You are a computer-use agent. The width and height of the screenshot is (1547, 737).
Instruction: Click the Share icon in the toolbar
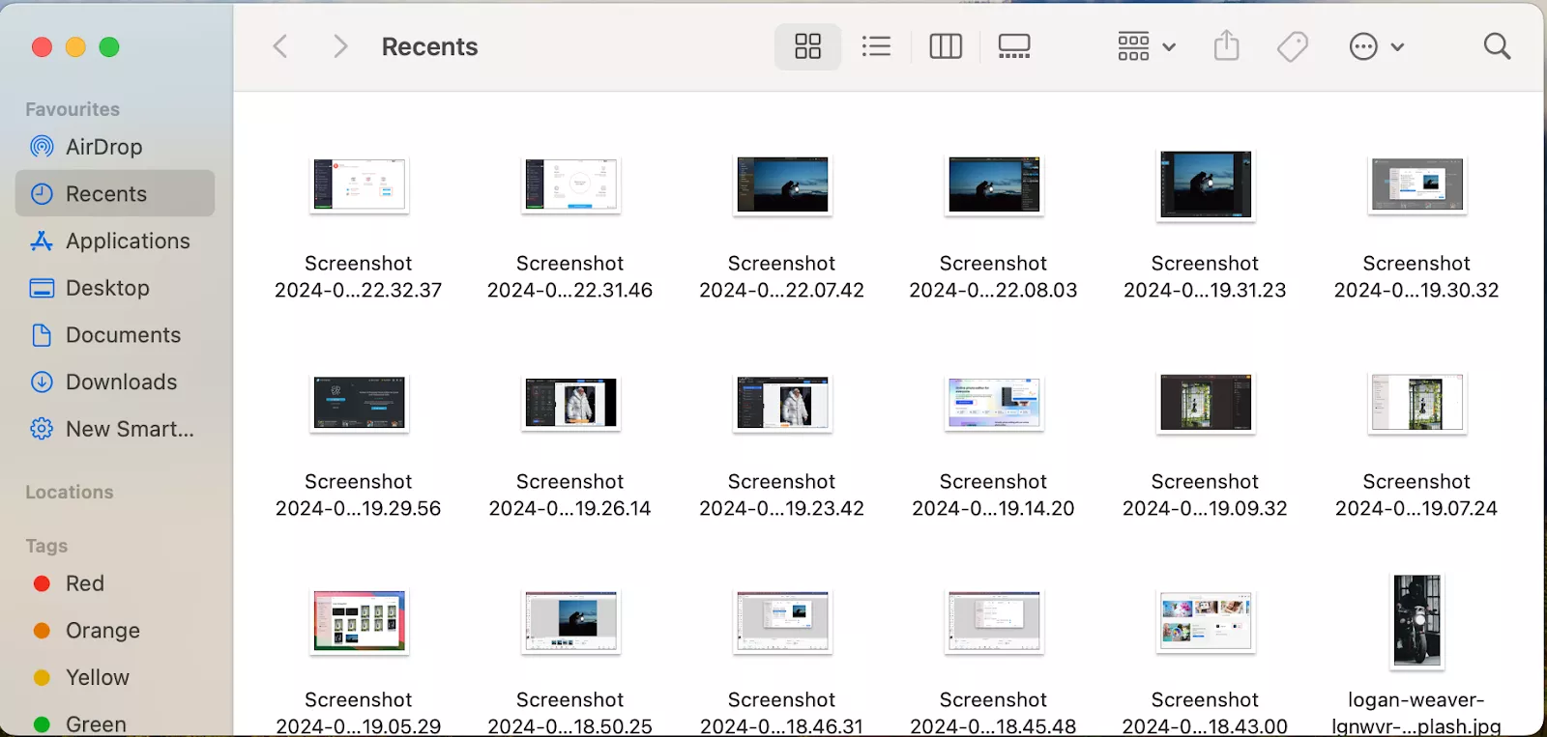1226,45
